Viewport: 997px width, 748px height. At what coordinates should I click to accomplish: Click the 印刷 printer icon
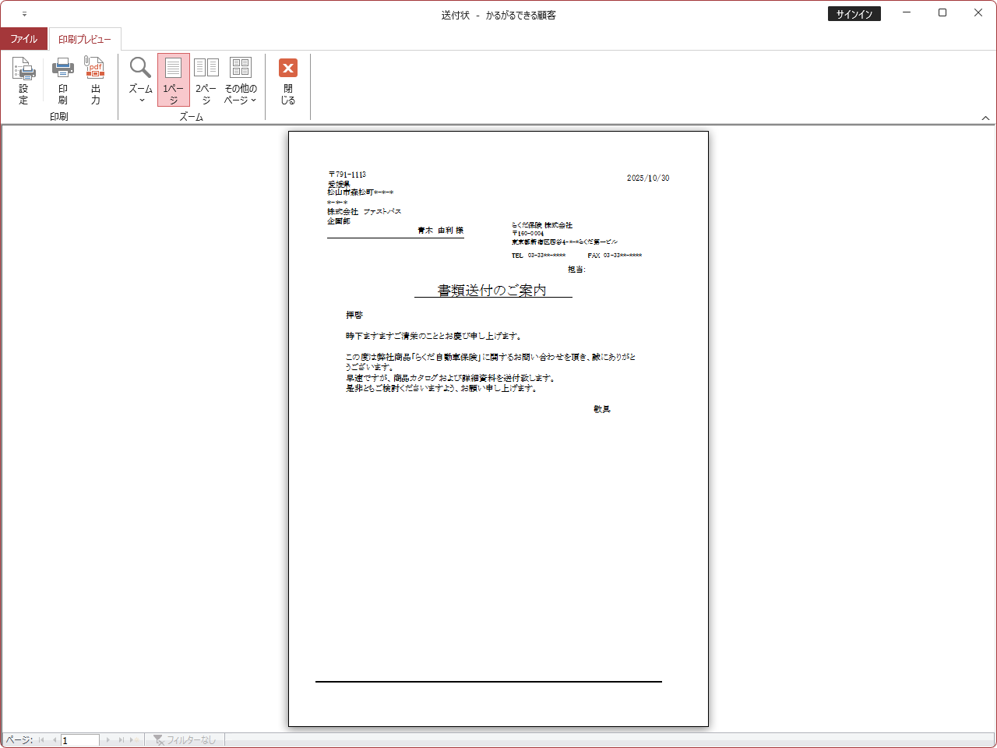tap(62, 80)
